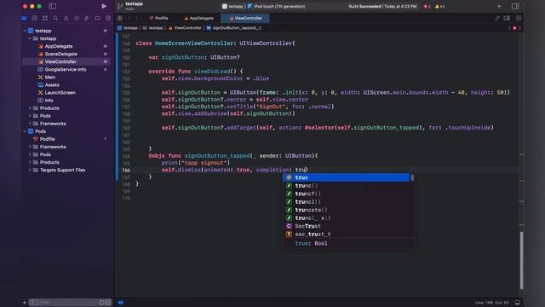Jump to next issue arrow
The width and height of the screenshot is (545, 307).
click(x=519, y=28)
